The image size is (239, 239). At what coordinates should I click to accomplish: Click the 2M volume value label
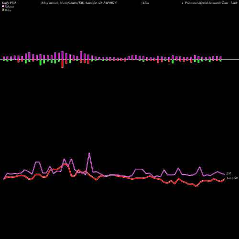(228, 174)
